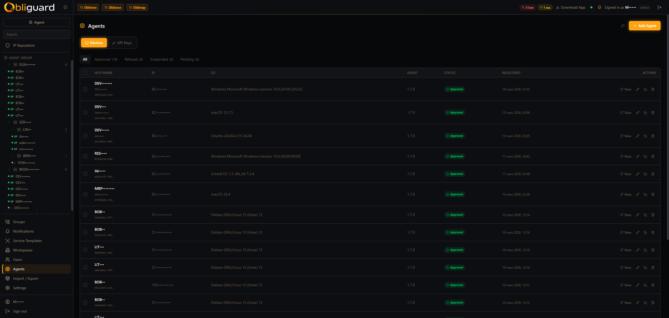View the Ubuntu device details
Viewport: 669px width, 318px height.
coord(625,136)
